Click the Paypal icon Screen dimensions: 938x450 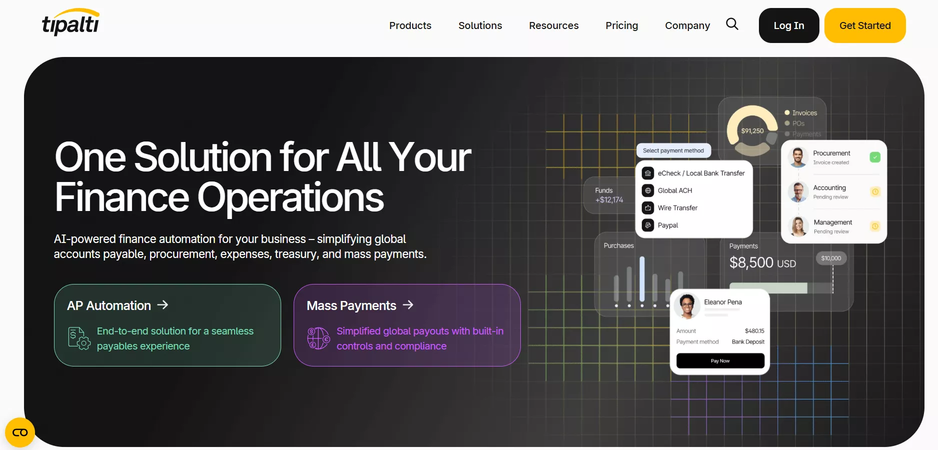pyautogui.click(x=648, y=225)
